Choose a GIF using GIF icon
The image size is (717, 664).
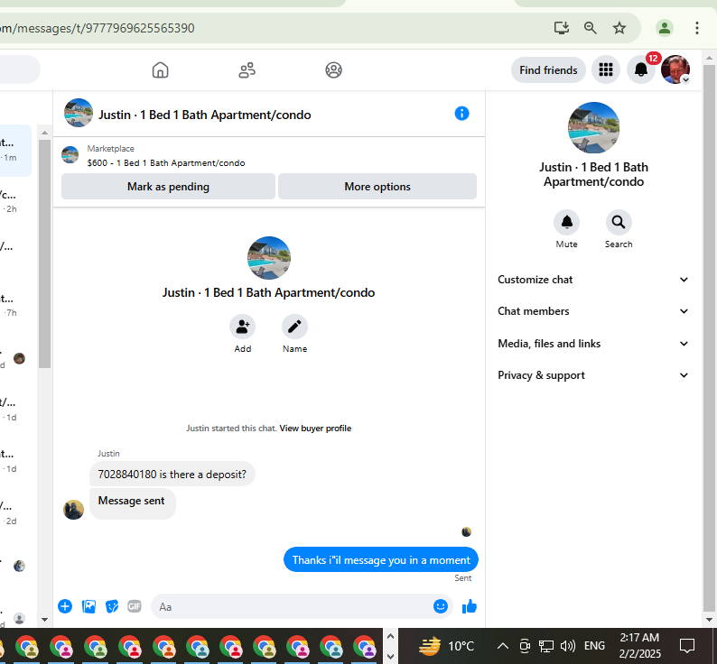[135, 606]
